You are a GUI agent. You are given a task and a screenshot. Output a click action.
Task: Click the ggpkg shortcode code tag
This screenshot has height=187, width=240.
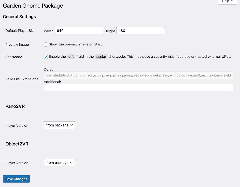tap(101, 57)
